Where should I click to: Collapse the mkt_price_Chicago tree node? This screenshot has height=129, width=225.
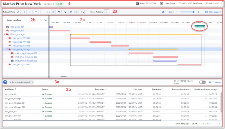(x=7, y=49)
